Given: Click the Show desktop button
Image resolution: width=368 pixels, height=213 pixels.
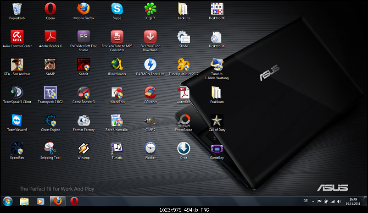Looking at the screenshot, I should 365,201.
